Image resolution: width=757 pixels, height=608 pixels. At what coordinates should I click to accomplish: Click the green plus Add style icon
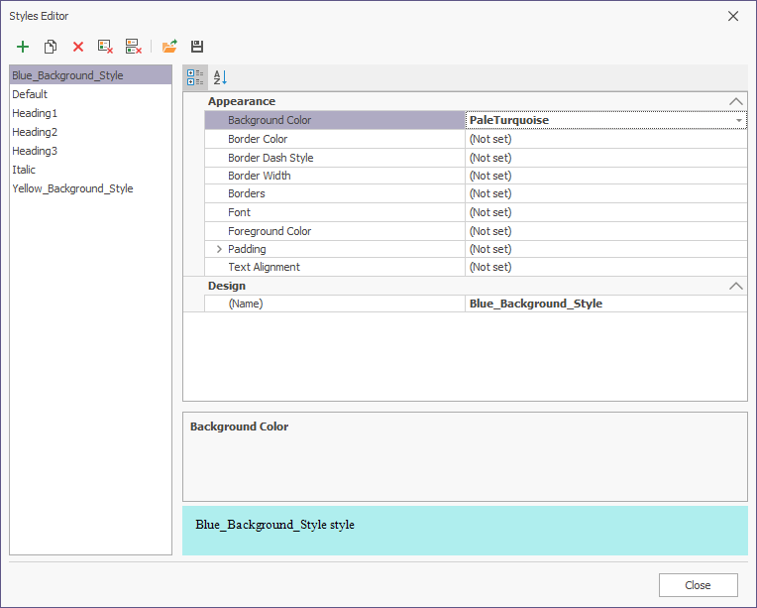(23, 47)
